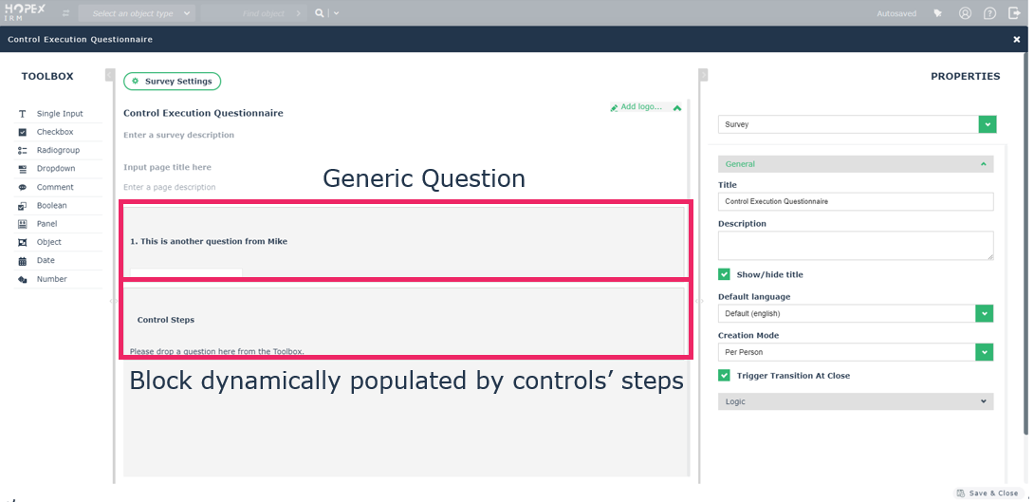Pick the Radiogroup toolbox icon
The height and width of the screenshot is (502, 1034).
click(23, 151)
